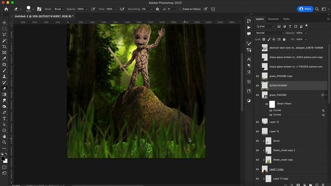Open the Comments panel icon
This screenshot has width=331, height=186.
249,34
